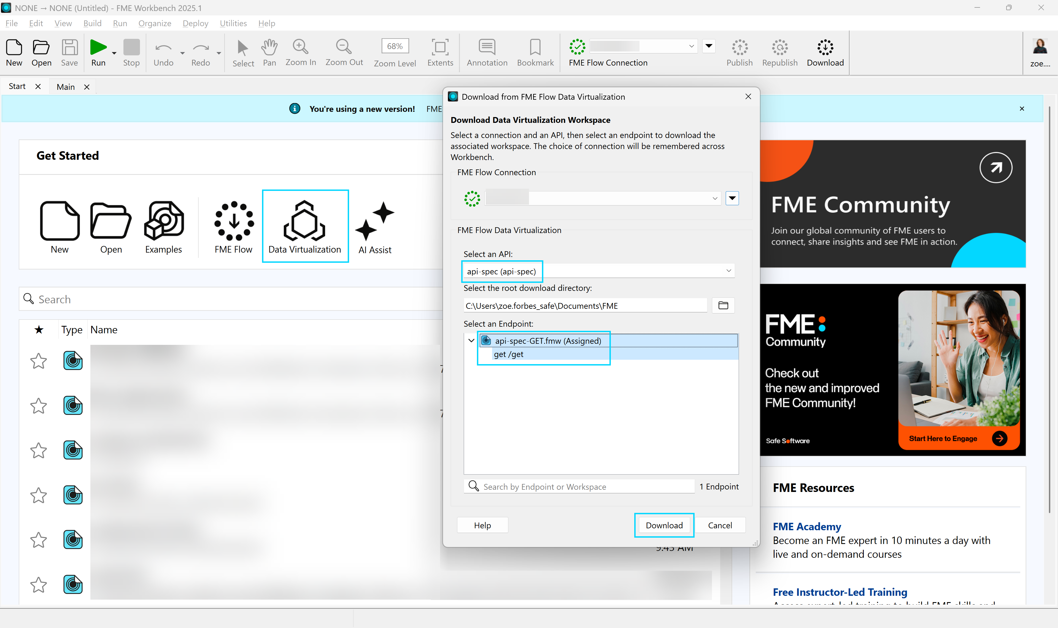Viewport: 1058px width, 628px height.
Task: Click the Stop toolbar icon
Action: click(131, 47)
